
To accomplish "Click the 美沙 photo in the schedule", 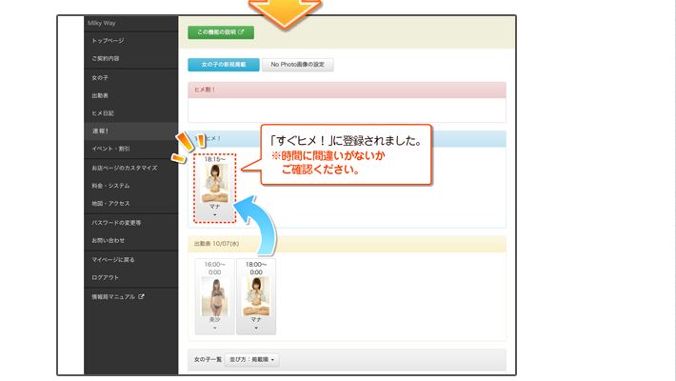I will point(214,297).
